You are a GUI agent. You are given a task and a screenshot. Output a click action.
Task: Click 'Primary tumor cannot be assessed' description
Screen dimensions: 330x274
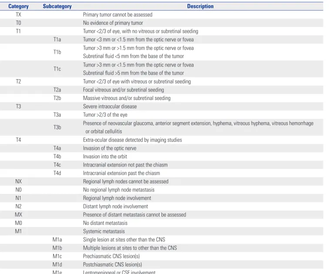(118, 14)
